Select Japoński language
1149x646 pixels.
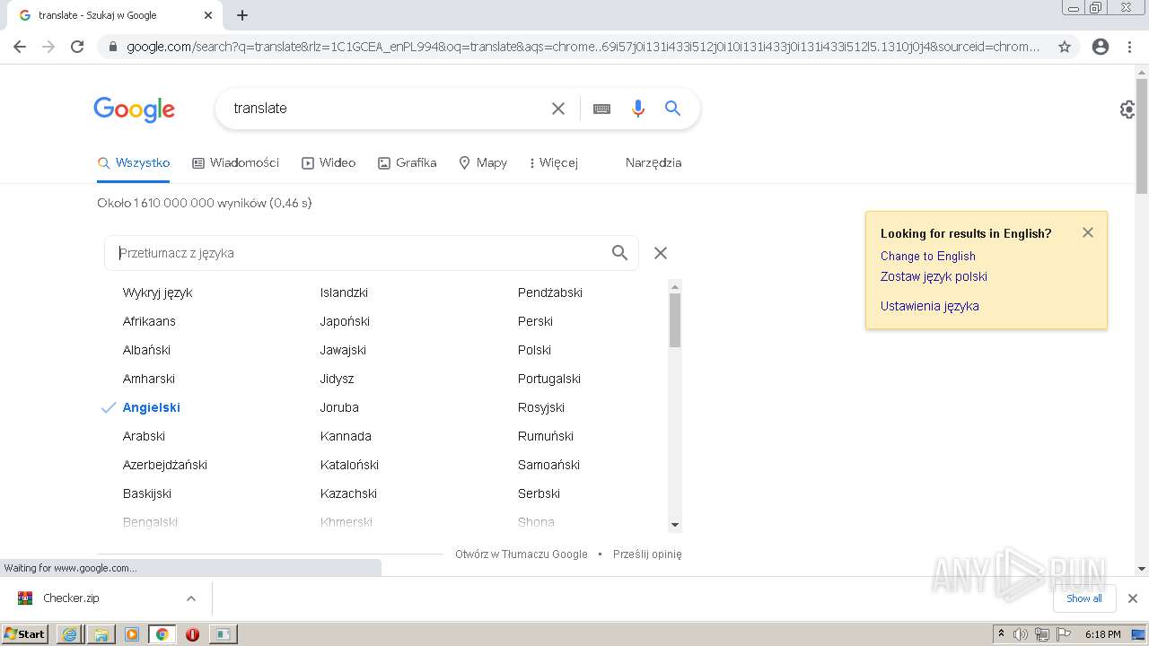tap(345, 321)
